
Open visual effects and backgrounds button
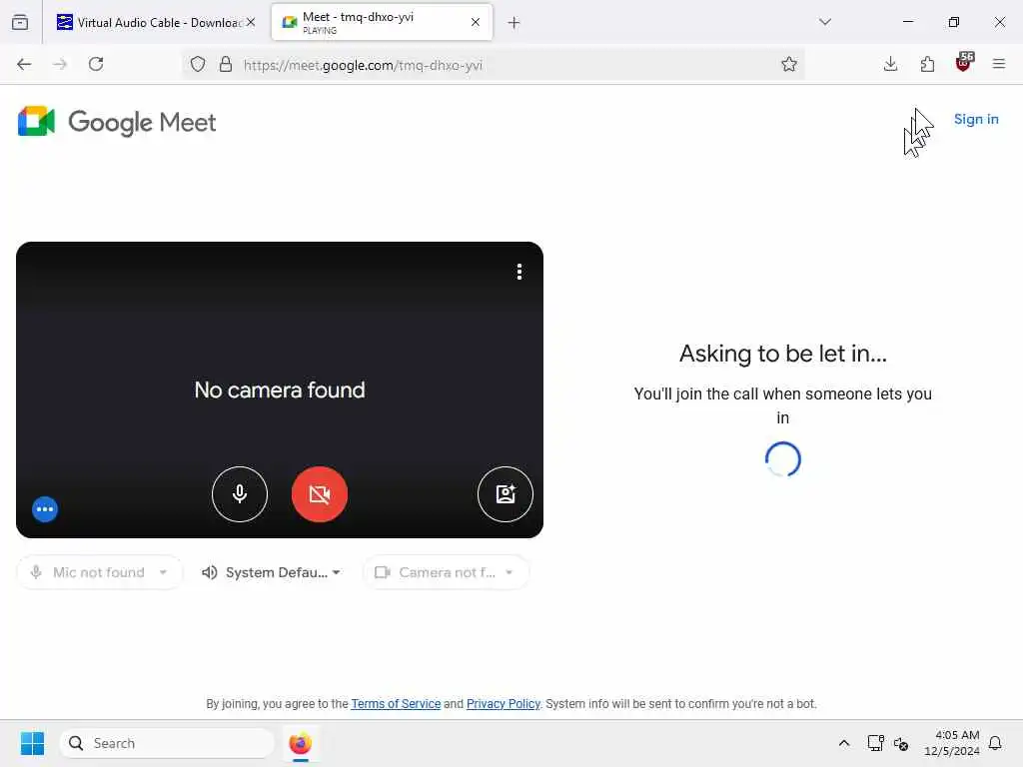coord(505,494)
